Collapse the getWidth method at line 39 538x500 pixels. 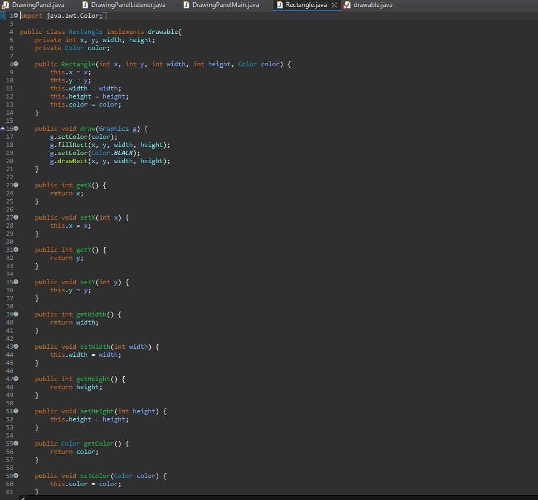coord(16,314)
